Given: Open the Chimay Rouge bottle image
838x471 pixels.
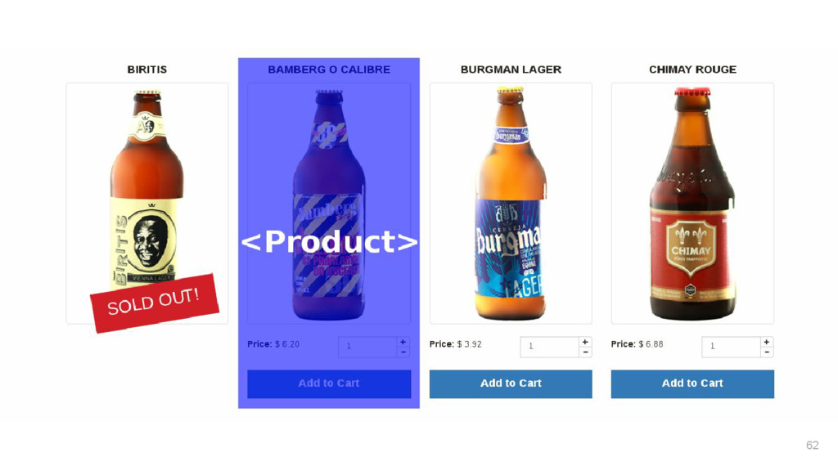Looking at the screenshot, I should coord(692,204).
